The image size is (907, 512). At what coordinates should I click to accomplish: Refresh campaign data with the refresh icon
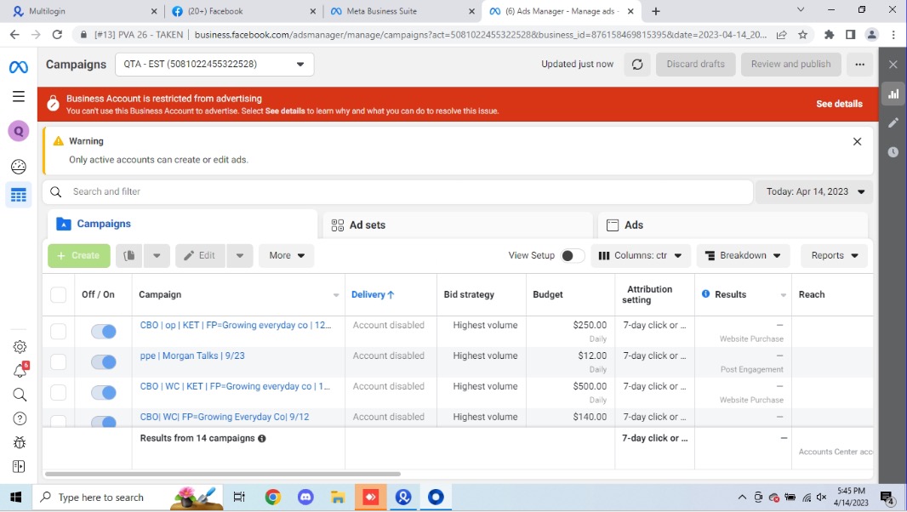click(637, 65)
